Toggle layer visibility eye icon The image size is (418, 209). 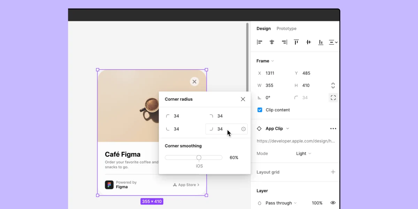(x=333, y=203)
